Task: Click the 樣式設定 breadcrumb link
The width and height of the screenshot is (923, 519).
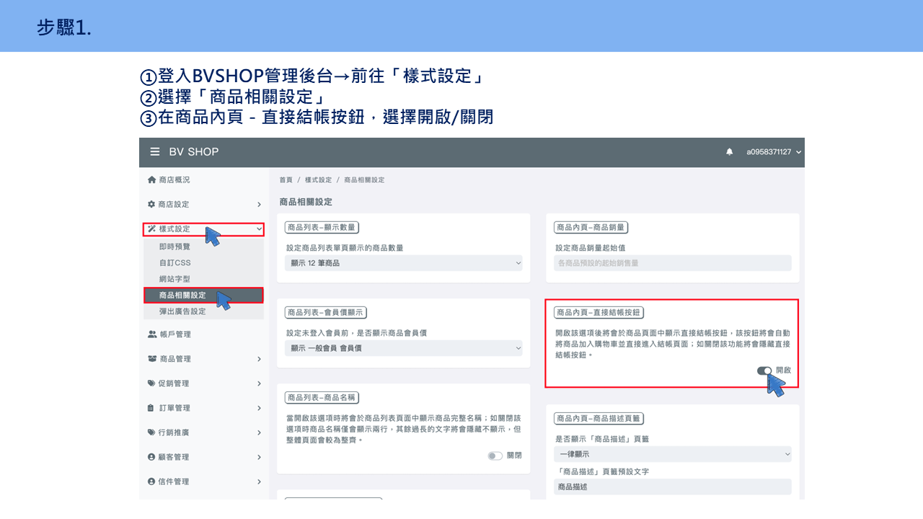Action: (319, 179)
